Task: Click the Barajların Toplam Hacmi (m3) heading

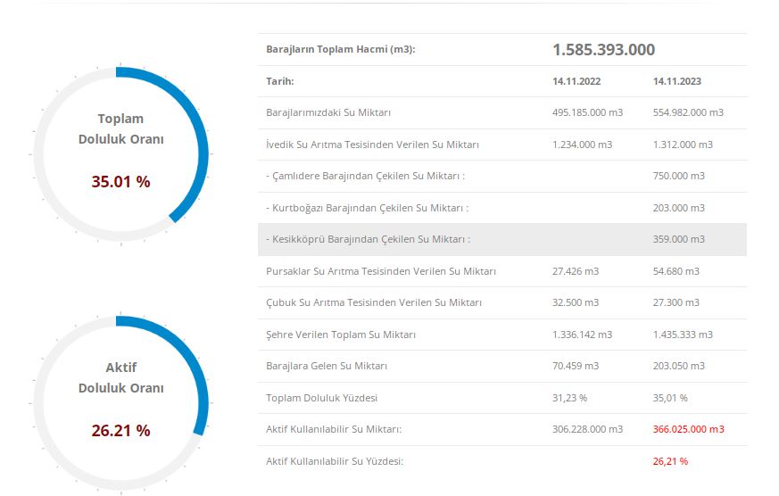Action: click(x=340, y=50)
